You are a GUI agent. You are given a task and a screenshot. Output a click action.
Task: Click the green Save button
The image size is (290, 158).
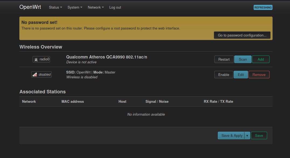[x=259, y=135]
